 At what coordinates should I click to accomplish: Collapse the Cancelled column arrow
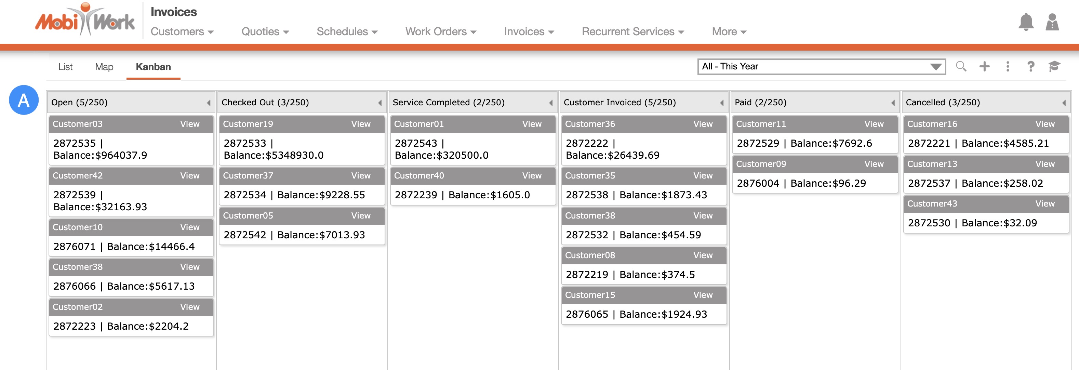[1064, 103]
